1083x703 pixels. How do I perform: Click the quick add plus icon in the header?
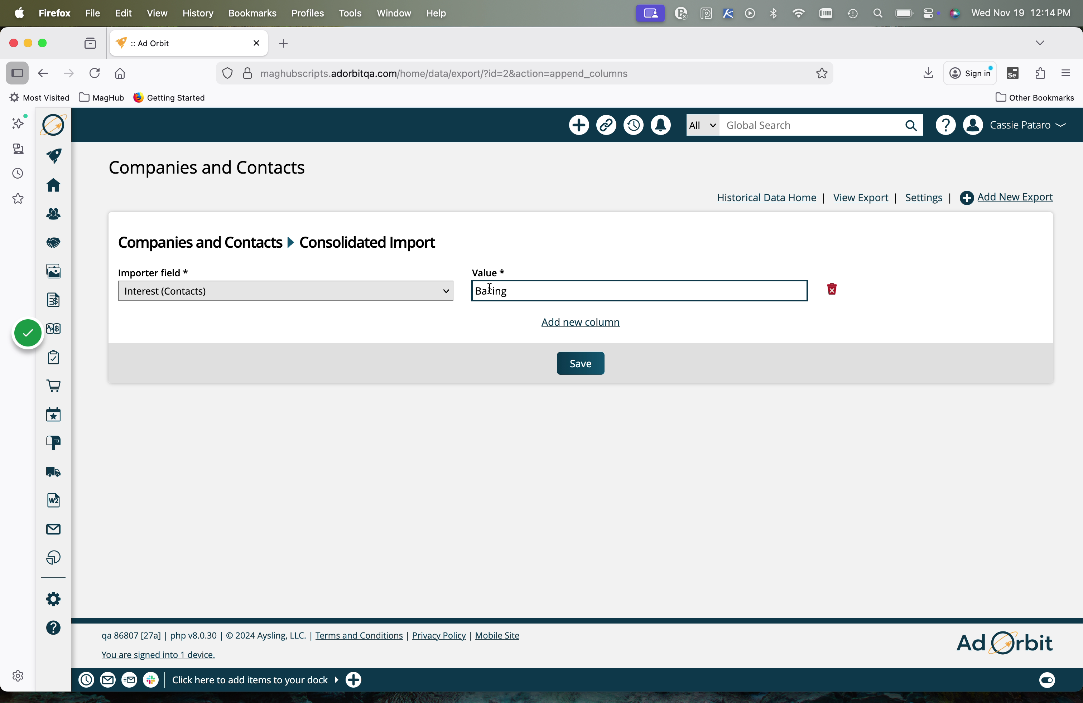(x=578, y=125)
